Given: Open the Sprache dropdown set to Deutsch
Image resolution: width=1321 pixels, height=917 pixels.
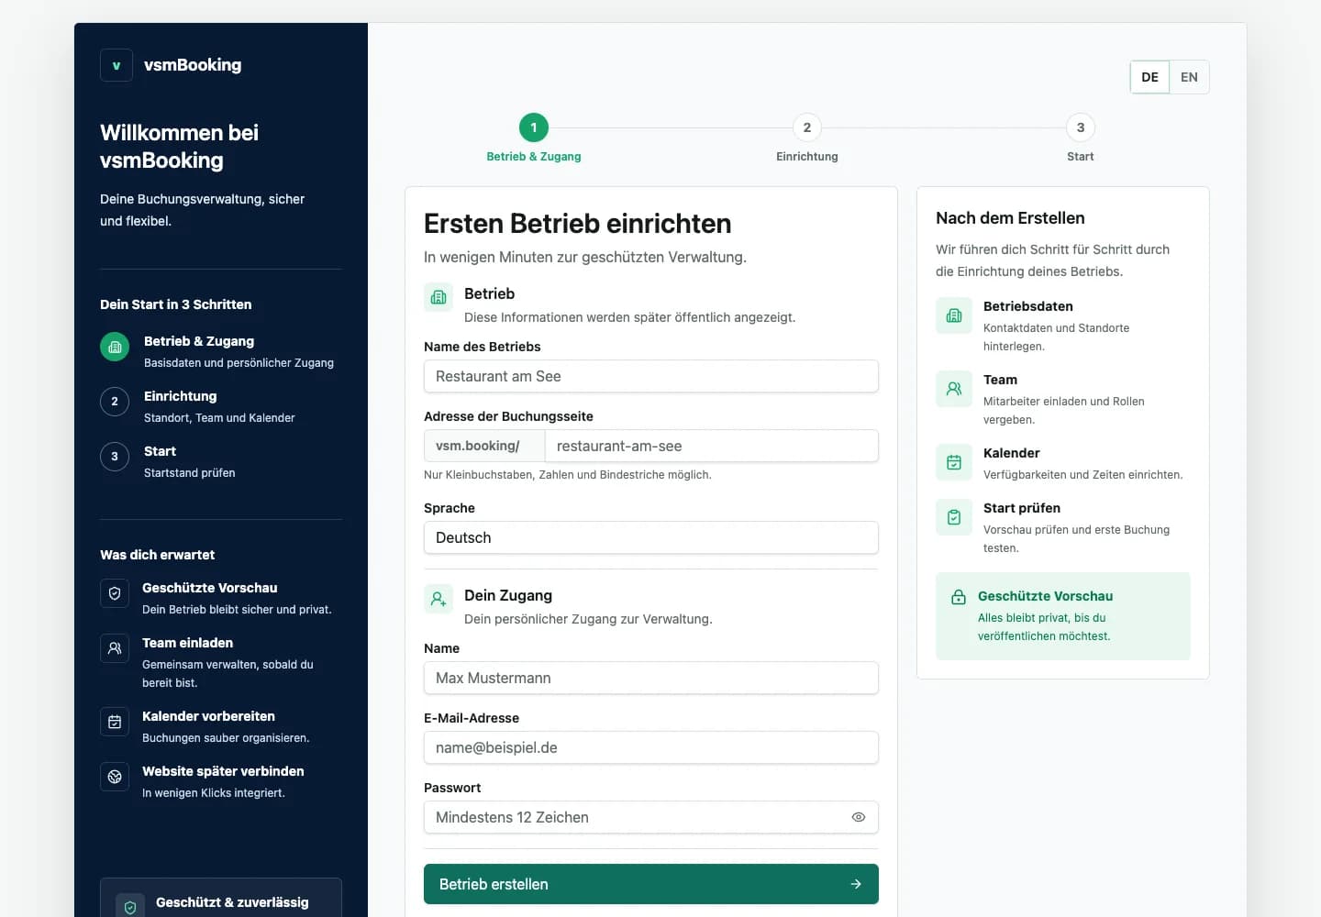Looking at the screenshot, I should pos(651,537).
